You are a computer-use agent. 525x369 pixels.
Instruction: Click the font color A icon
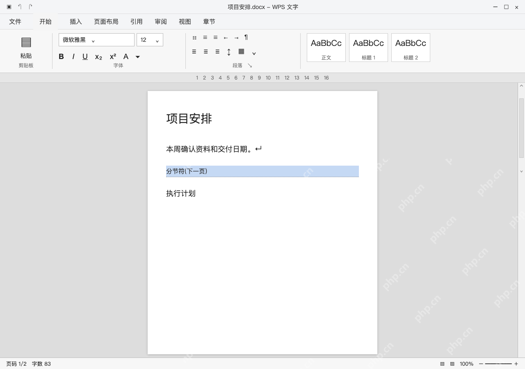[126, 57]
